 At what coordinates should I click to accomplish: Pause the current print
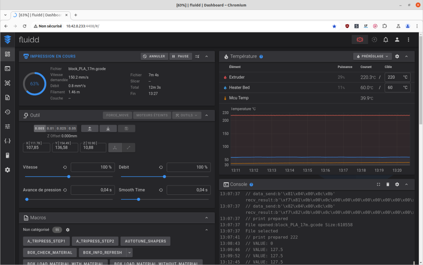[x=181, y=56]
